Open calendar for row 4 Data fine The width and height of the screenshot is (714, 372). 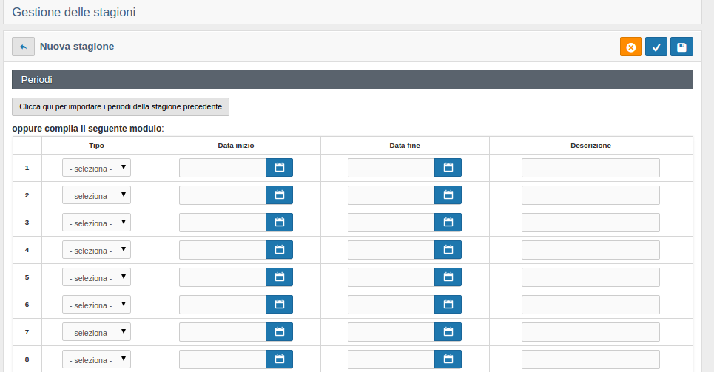click(448, 249)
